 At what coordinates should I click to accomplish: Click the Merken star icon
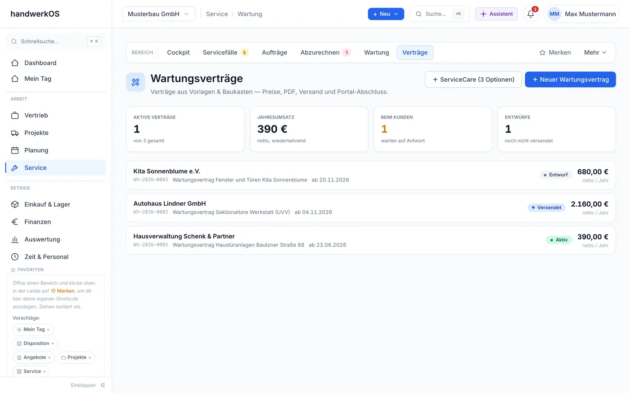coord(542,53)
